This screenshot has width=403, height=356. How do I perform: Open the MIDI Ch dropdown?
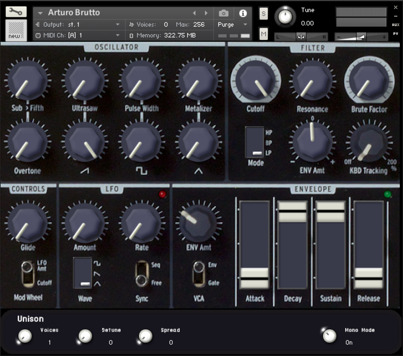(x=78, y=35)
